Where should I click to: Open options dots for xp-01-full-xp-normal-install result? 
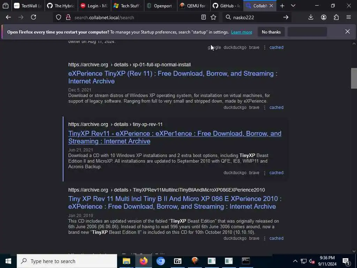point(264,107)
